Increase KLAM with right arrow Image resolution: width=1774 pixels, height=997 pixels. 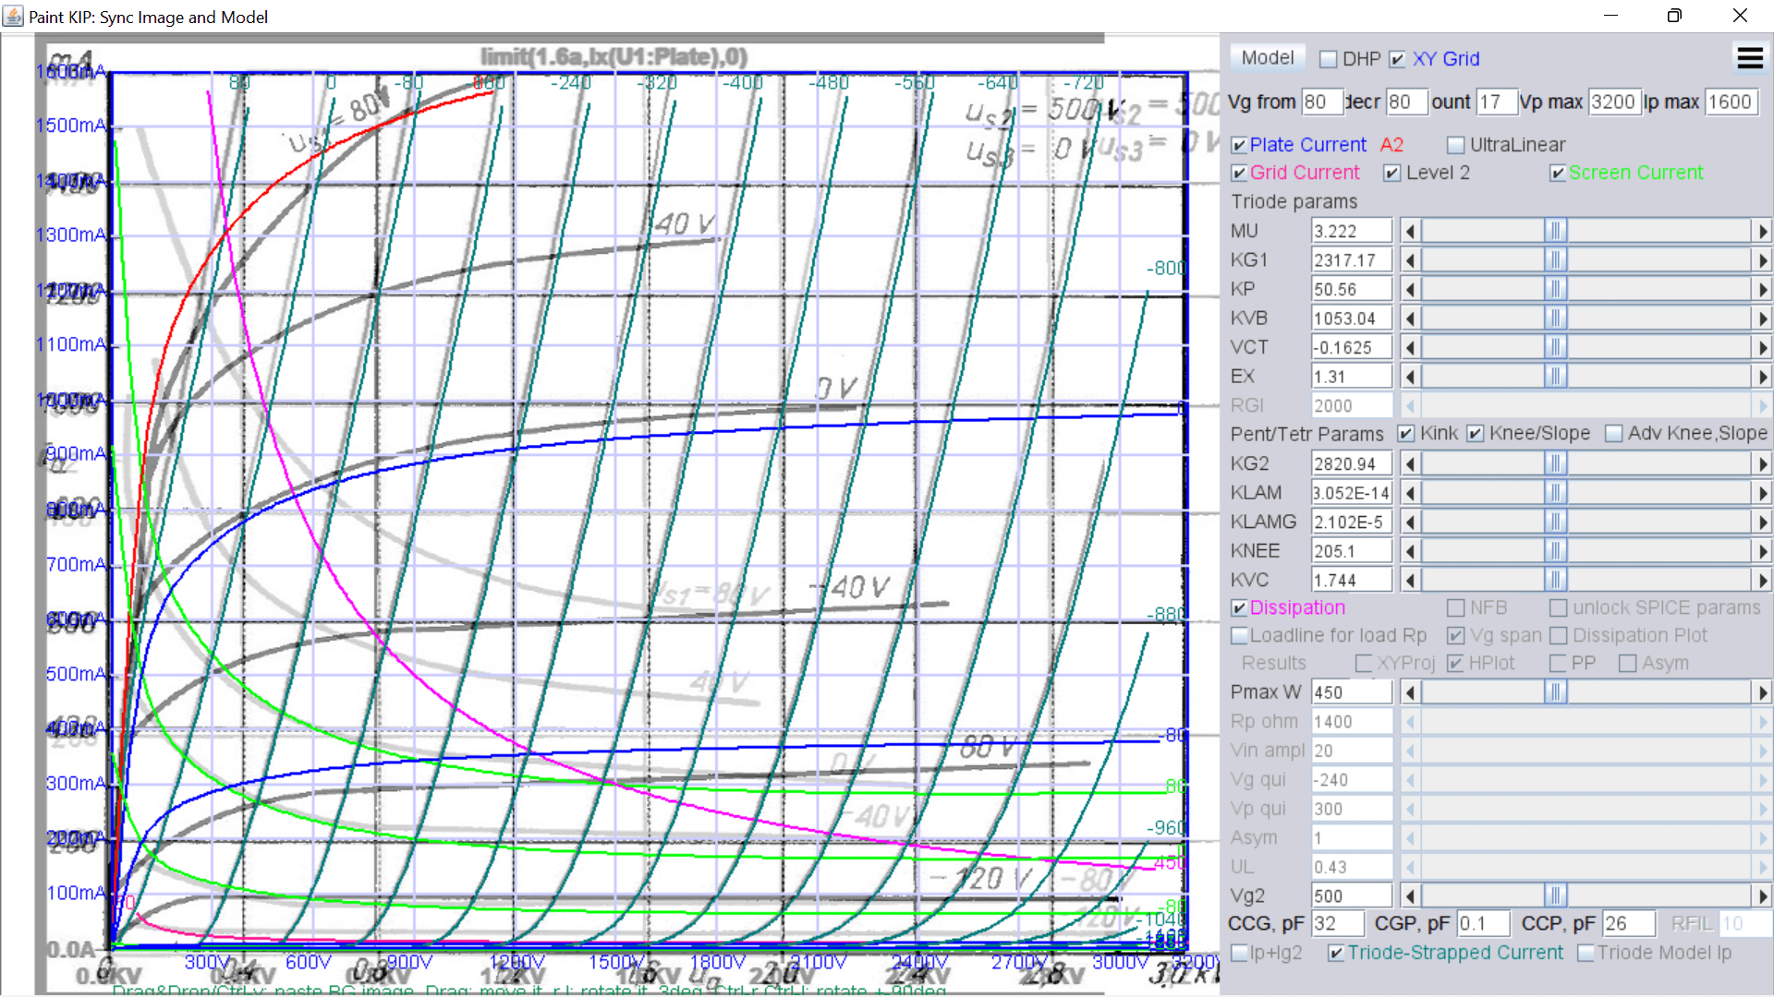point(1762,493)
